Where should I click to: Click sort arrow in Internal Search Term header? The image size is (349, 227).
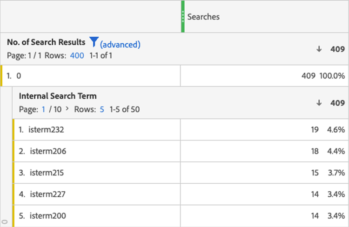319,103
